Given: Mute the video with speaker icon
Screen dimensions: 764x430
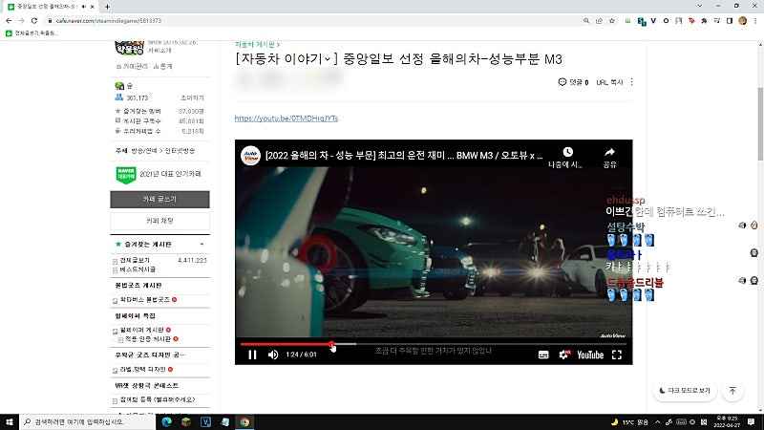Looking at the screenshot, I should (x=273, y=355).
